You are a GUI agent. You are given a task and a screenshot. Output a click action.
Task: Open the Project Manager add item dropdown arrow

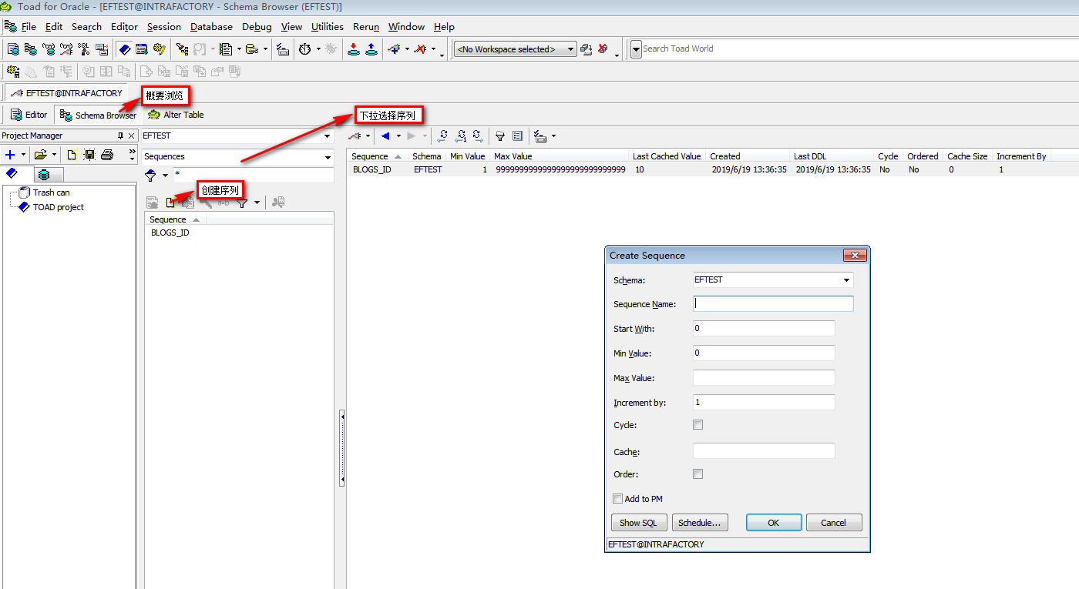point(23,155)
